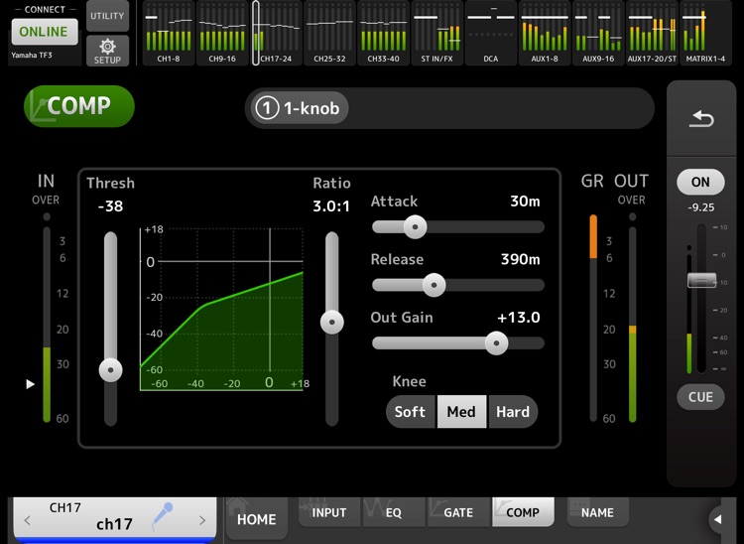Select the ST IN/FX meter bank
Viewport: 744px width, 544px height.
click(437, 33)
